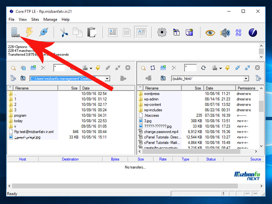Click the remote pane refresh icon
Viewport: 272px width, 204px height.
pos(203,68)
